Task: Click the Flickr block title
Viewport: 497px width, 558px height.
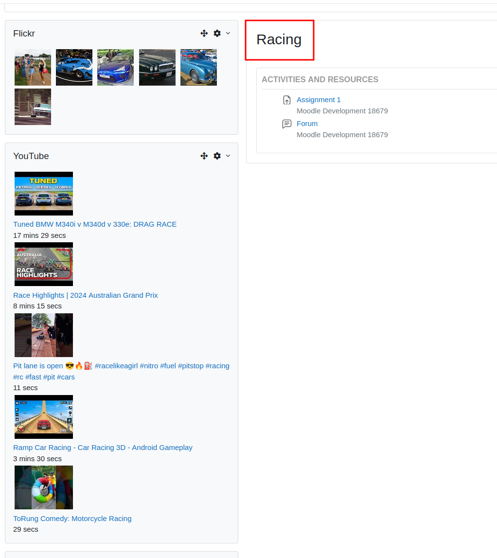Action: click(x=24, y=34)
